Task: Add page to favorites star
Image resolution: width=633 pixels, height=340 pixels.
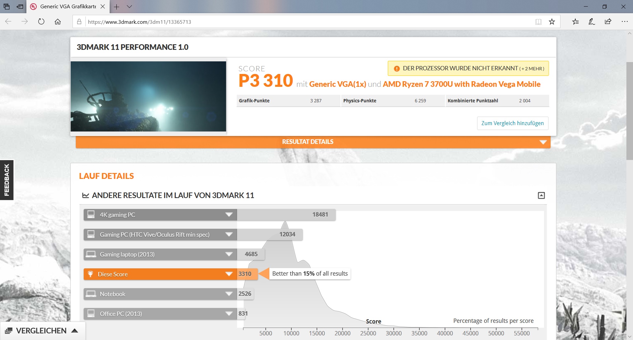Action: click(552, 22)
